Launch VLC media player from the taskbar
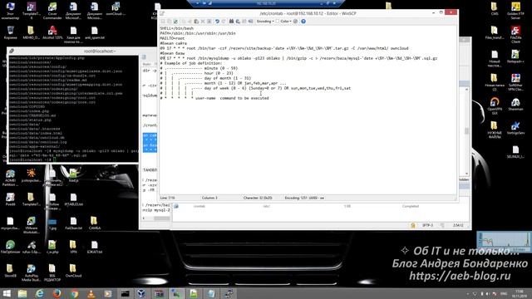 point(91,293)
